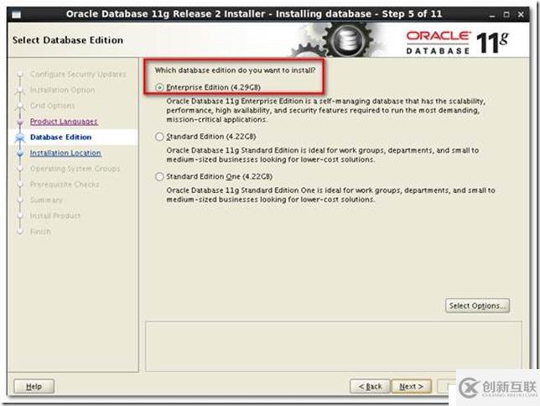Select Enterprise Edition radio button
This screenshot has width=540, height=406.
point(159,87)
